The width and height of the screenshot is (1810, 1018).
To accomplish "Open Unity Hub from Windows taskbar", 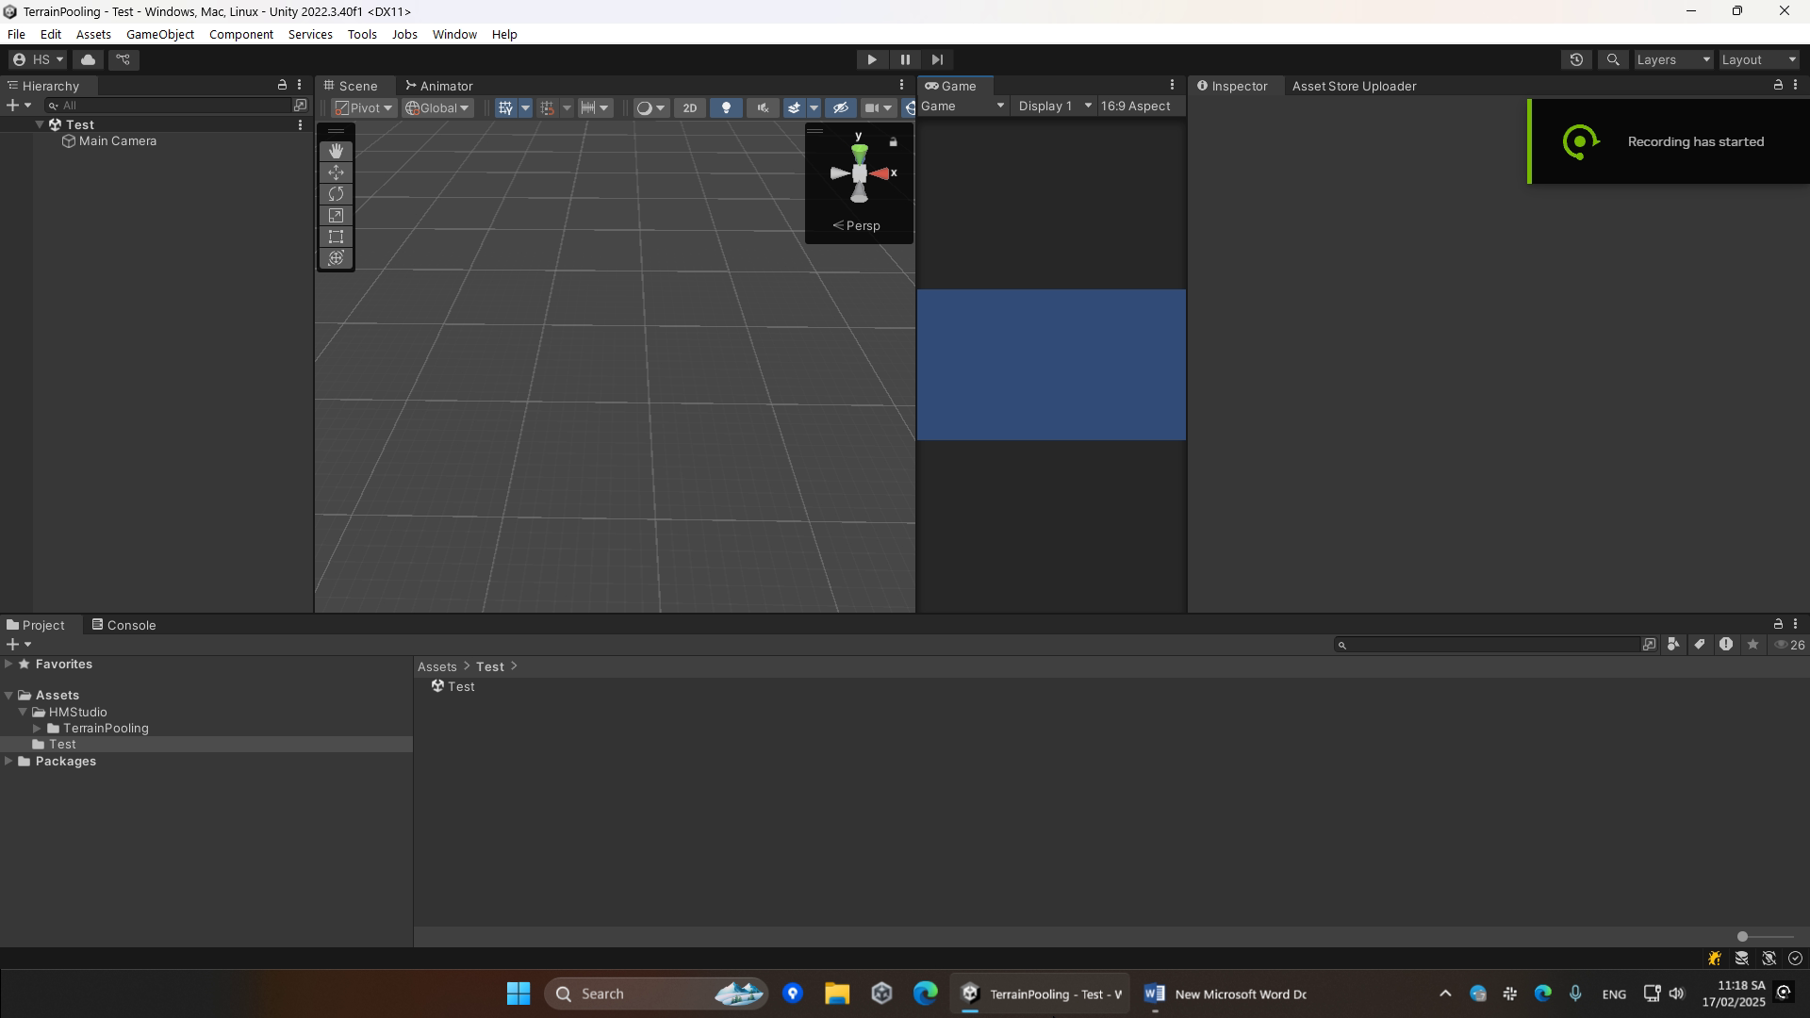I will click(881, 993).
